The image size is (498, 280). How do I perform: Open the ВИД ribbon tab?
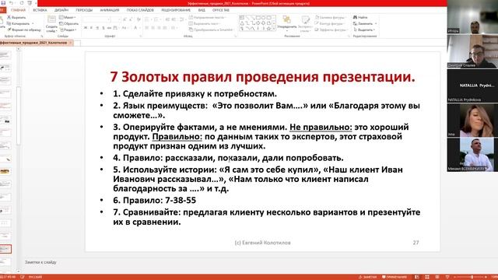tap(202, 10)
